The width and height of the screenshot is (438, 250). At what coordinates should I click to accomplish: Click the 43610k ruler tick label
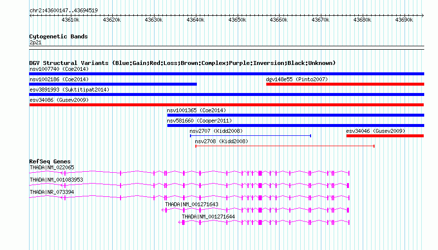point(70,20)
